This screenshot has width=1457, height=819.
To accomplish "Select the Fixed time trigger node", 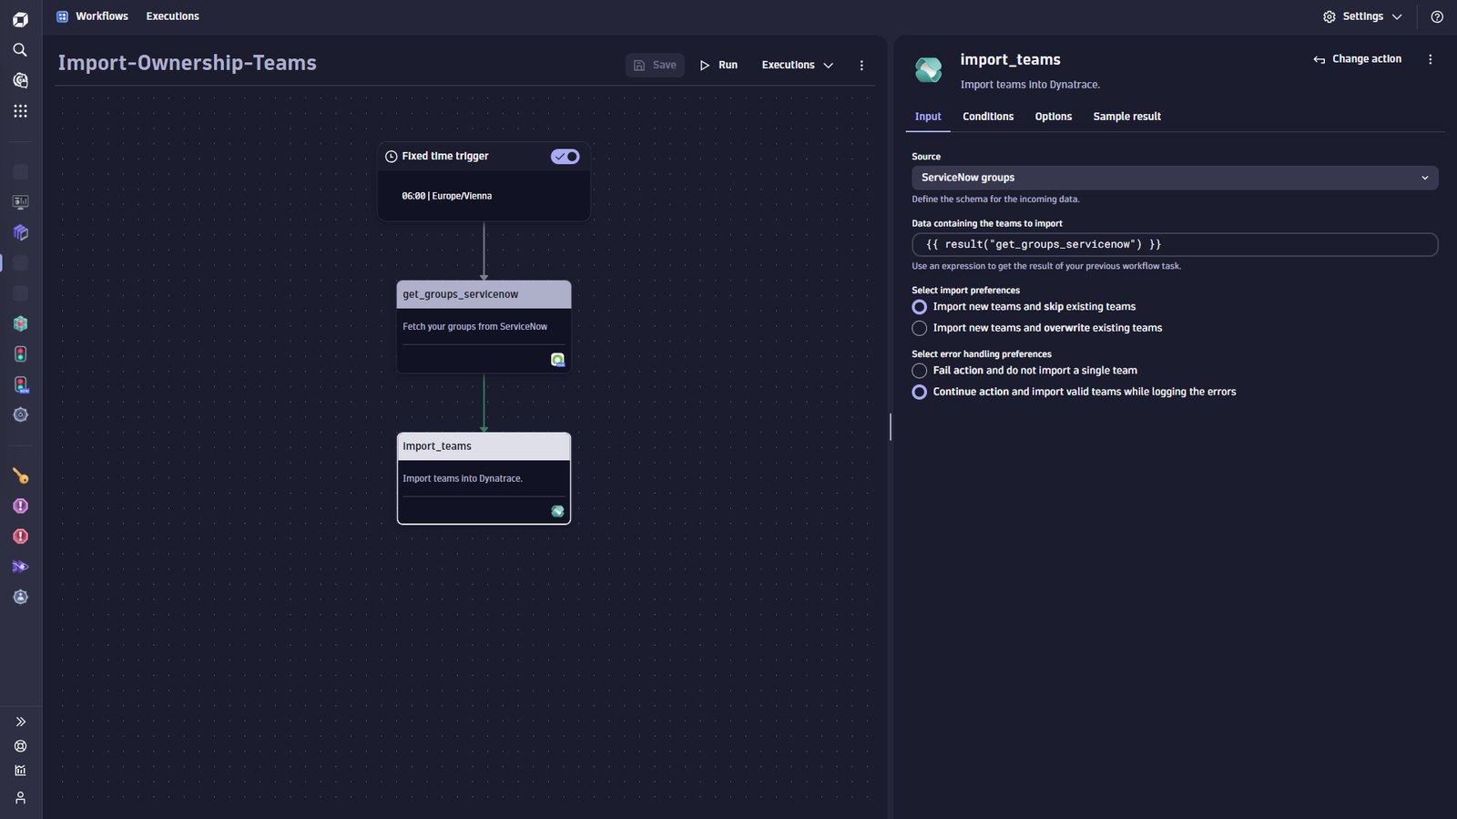I will pyautogui.click(x=484, y=181).
